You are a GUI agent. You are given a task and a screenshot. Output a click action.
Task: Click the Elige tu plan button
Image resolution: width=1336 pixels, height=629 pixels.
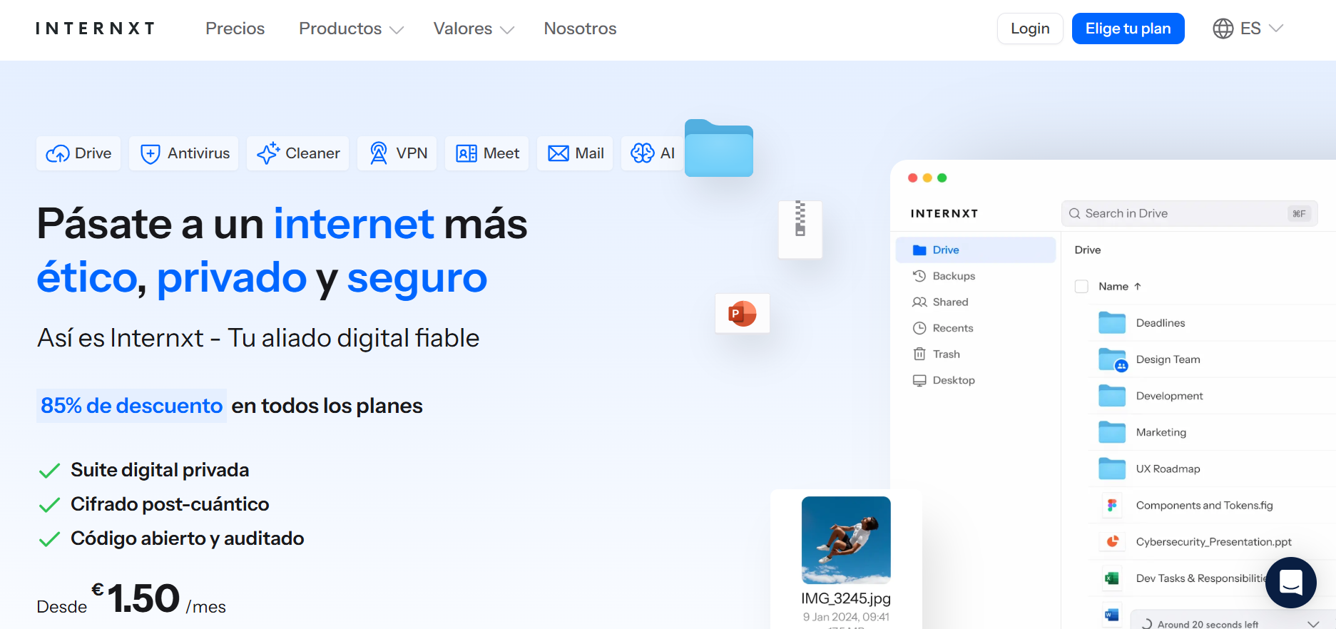click(x=1128, y=29)
